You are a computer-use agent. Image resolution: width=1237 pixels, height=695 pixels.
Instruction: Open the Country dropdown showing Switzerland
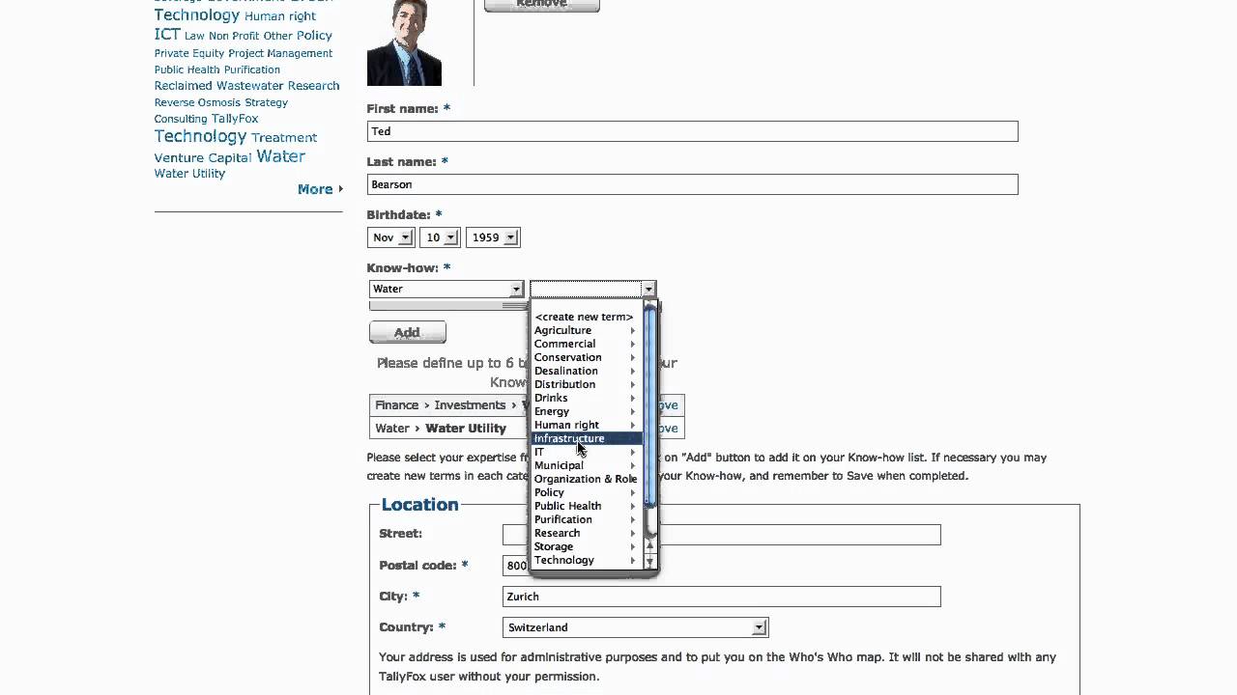636,627
